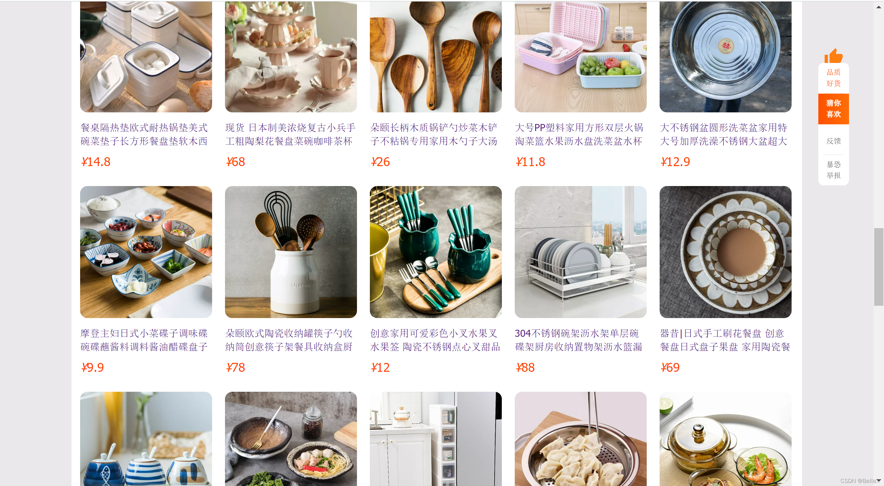Viewport: 884px width, 486px height.
Task: Click the orange thumbs-up icon
Action: pyautogui.click(x=833, y=55)
